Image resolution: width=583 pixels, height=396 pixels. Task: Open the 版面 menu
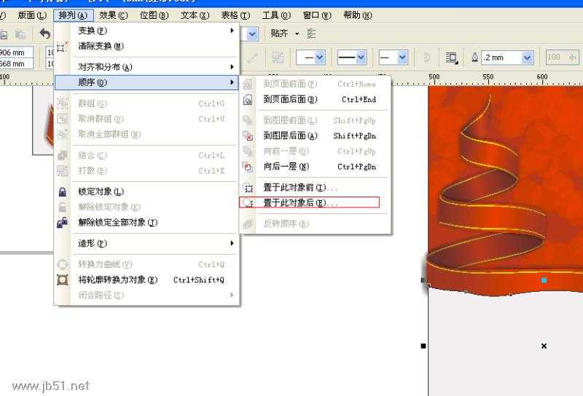(32, 15)
